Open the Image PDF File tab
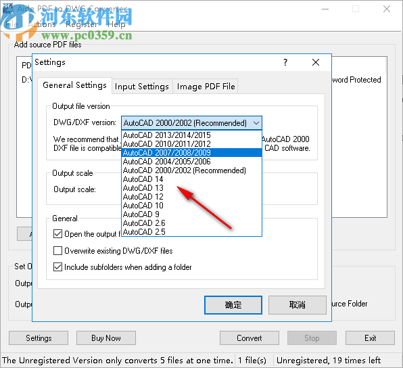This screenshot has height=368, width=403. coord(206,87)
